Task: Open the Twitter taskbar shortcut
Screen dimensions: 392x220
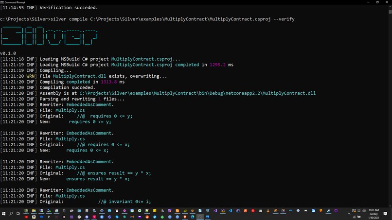Action: 155,217
